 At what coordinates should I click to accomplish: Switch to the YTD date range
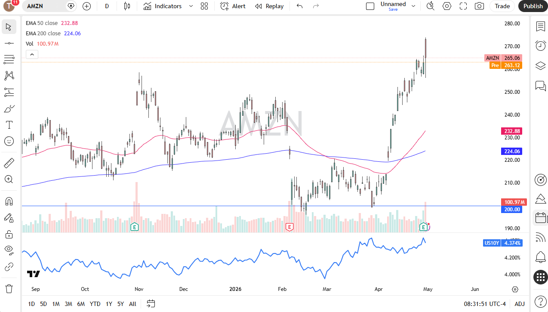point(95,304)
